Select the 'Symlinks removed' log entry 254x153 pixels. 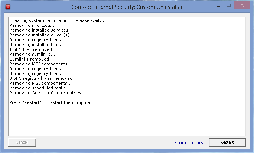pyautogui.click(x=29, y=59)
